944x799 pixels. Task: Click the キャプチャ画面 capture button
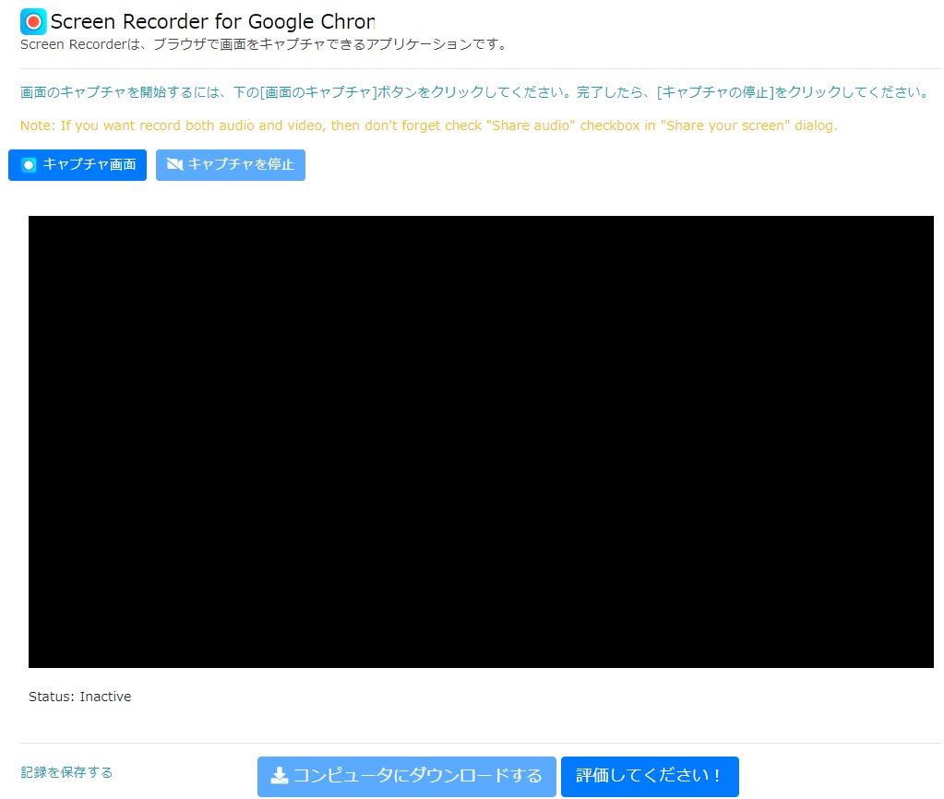click(78, 165)
